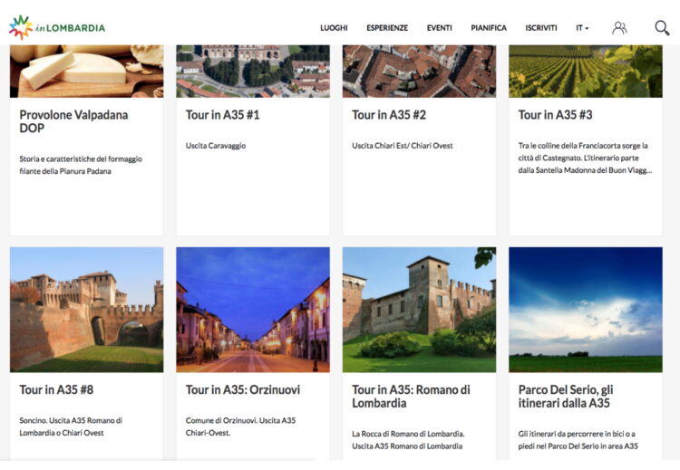
Task: Open the EVENTI menu
Action: point(440,28)
